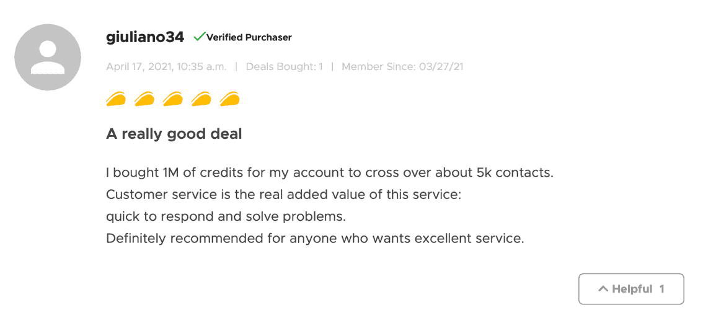Open the giuliano34 username profile
Viewport: 703px width, 331px height.
pos(145,37)
